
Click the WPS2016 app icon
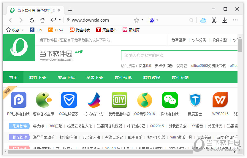(x=220, y=100)
